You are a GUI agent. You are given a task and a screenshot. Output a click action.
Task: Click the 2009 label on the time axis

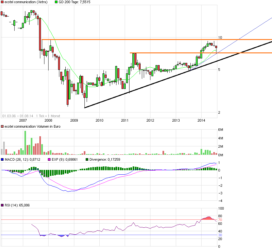point(74,120)
